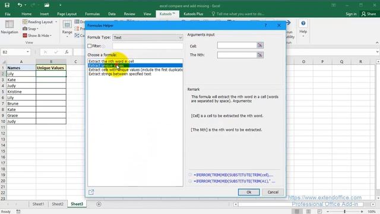Open the Reading Layout dropdown arrow
Viewport: 380px width, 214px height.
click(x=56, y=22)
